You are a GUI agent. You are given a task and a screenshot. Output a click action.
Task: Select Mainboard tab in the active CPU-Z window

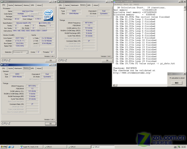pos(18,68)
